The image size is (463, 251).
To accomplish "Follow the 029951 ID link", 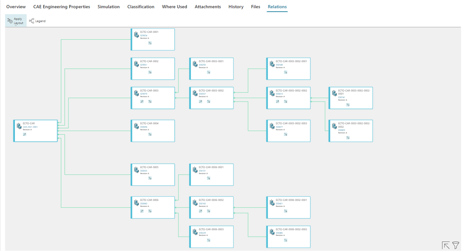I will pos(143,65).
